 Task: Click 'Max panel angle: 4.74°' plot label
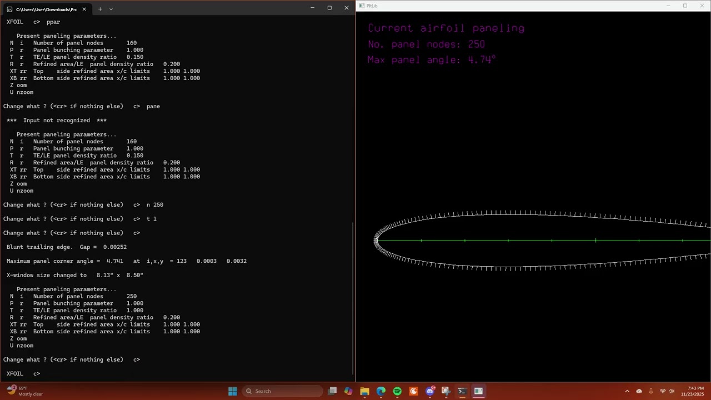(432, 59)
